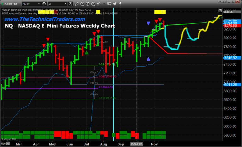Open the time template clock icon
The width and height of the screenshot is (242, 147).
pyautogui.click(x=70, y=4)
